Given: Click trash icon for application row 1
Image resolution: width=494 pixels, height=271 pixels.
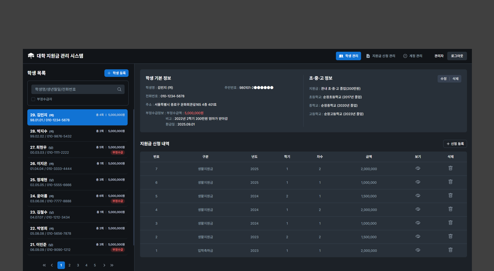Looking at the screenshot, I should (x=450, y=250).
